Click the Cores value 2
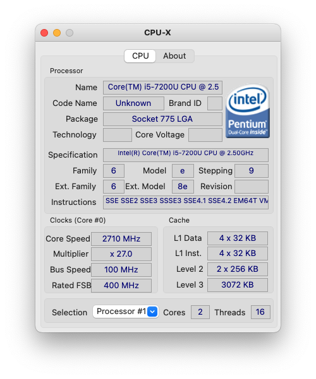The width and height of the screenshot is (316, 379). coord(200,312)
